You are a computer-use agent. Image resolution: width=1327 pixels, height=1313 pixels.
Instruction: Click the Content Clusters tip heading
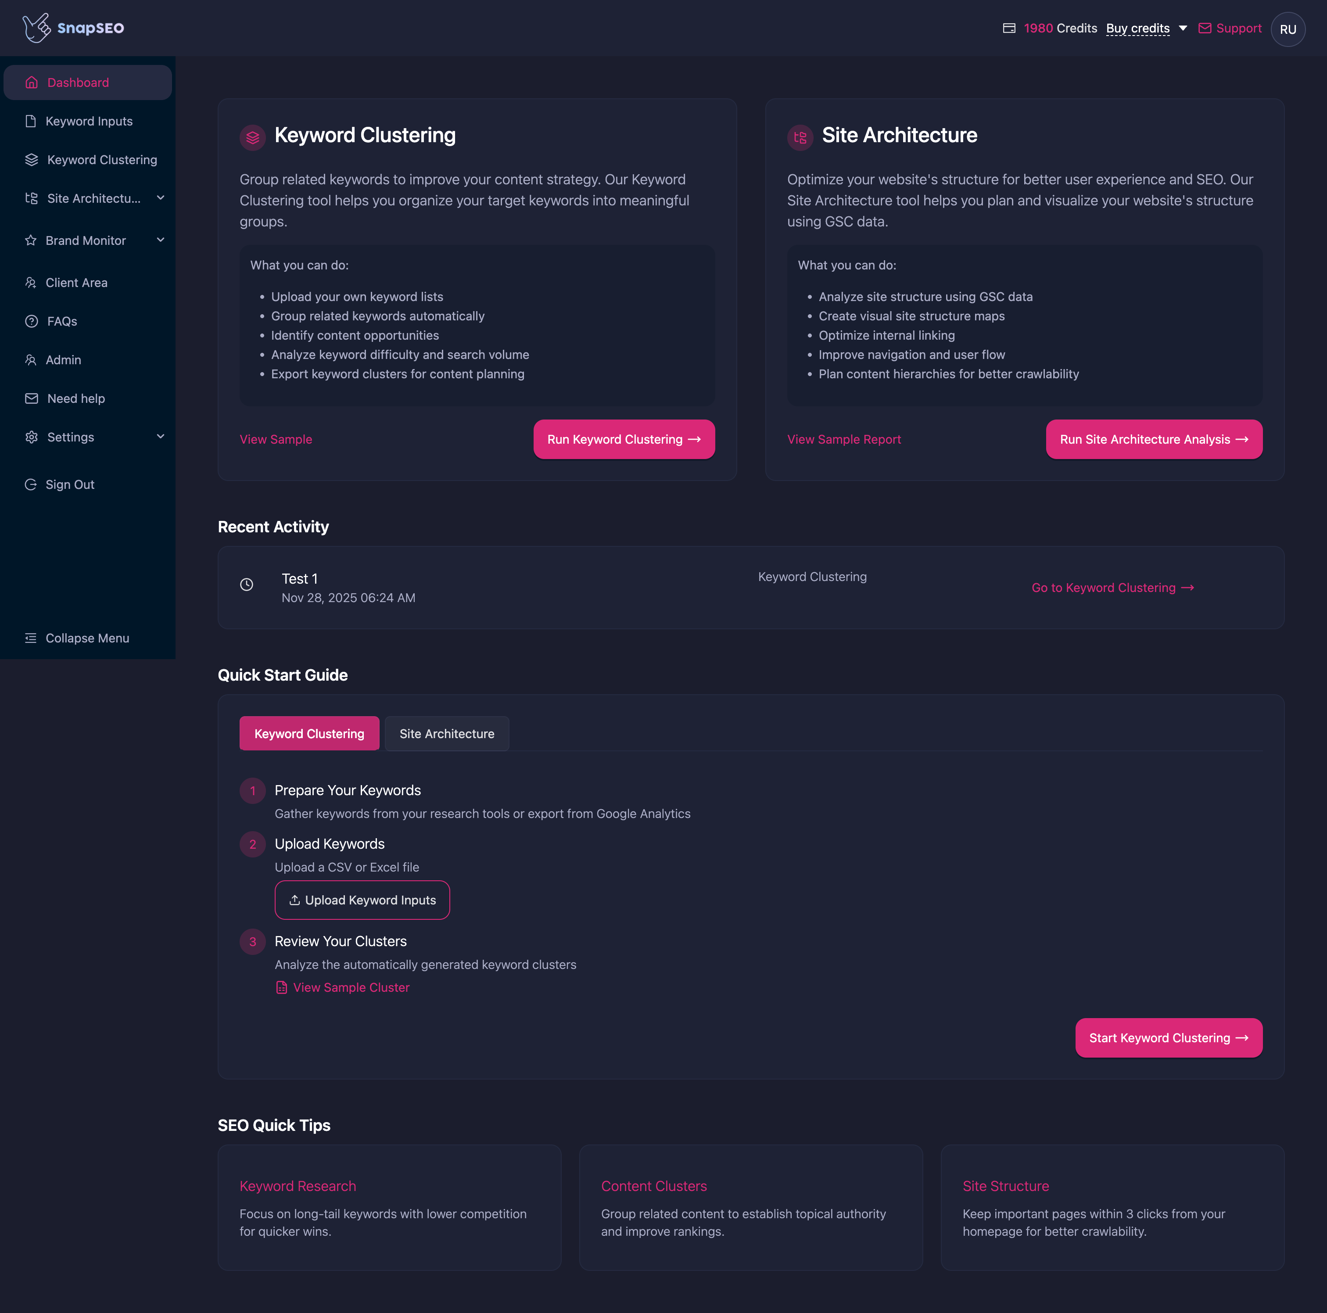[653, 1186]
